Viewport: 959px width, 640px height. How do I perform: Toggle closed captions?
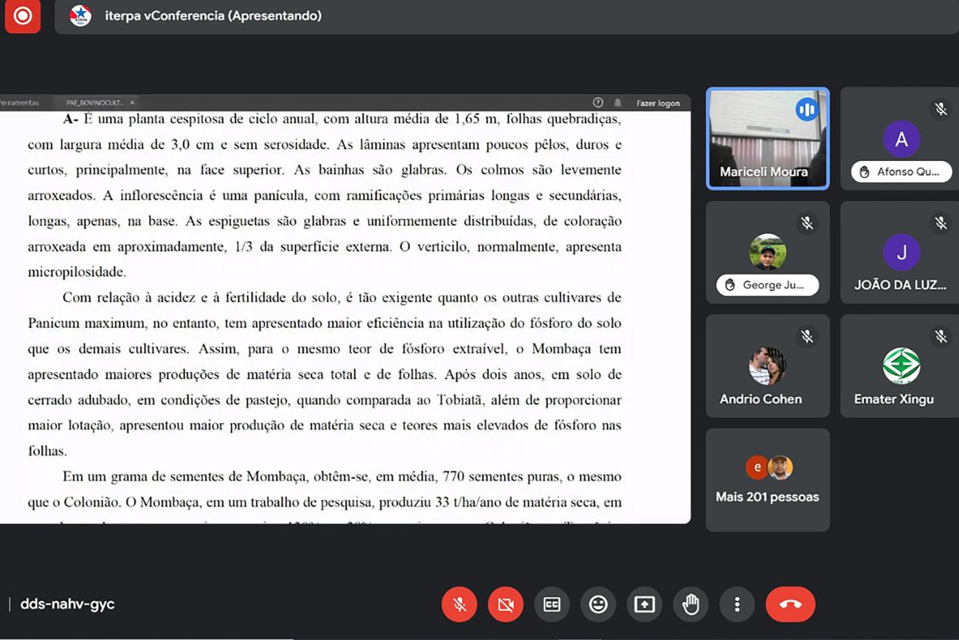tap(552, 604)
